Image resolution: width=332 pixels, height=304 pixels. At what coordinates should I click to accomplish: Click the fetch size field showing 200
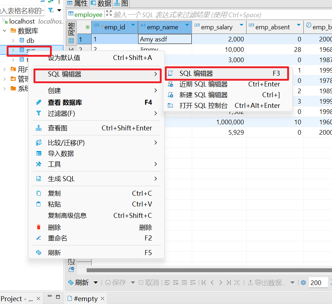tap(318, 282)
